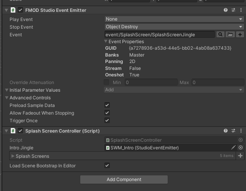The width and height of the screenshot is (246, 191).
Task: Uncheck Allow Fadeout When Stopping
Action: pyautogui.click(x=107, y=113)
